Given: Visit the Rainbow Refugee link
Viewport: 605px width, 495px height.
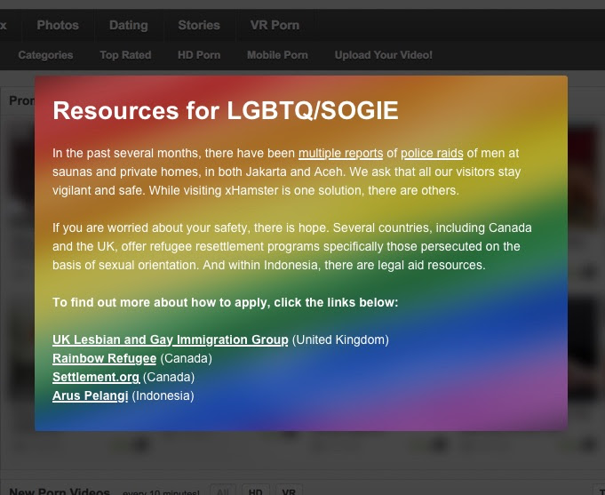Looking at the screenshot, I should pos(104,358).
